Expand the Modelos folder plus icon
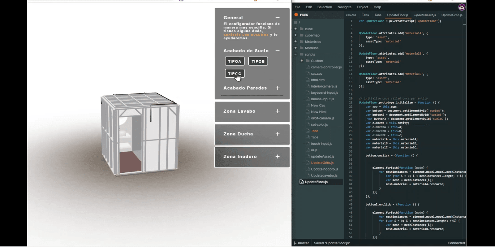 [x=295, y=48]
